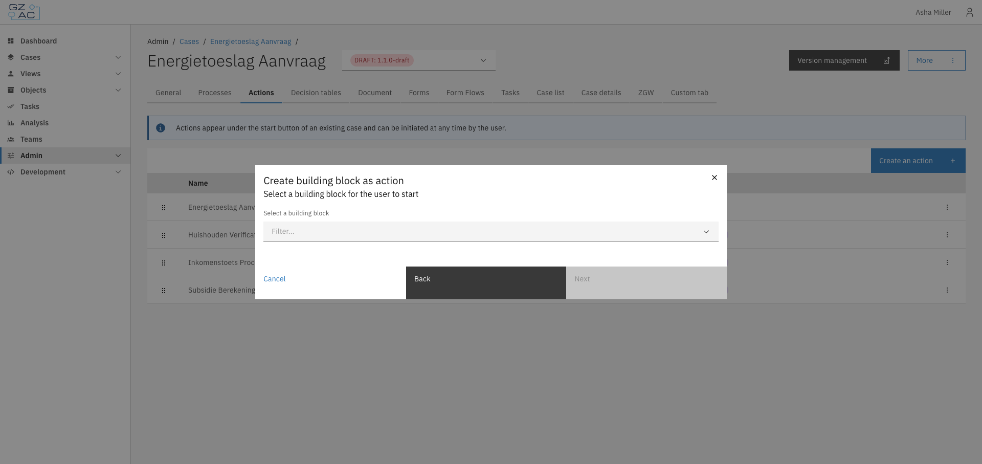Viewport: 982px width, 464px height.
Task: Grab drag handle of Huishouden Verificatie row
Action: [x=164, y=235]
